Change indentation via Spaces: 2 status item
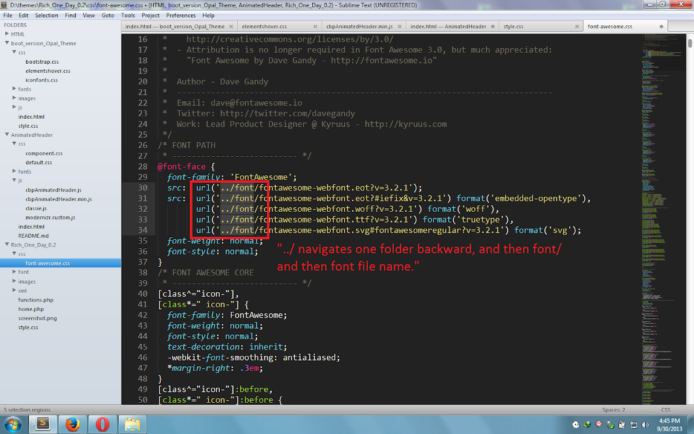The height and width of the screenshot is (434, 694). click(x=613, y=410)
